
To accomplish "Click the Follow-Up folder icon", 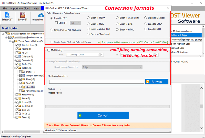I will (x=20, y=95).
